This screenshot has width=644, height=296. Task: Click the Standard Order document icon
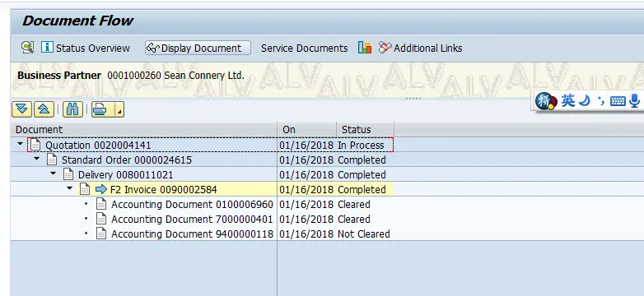52,160
